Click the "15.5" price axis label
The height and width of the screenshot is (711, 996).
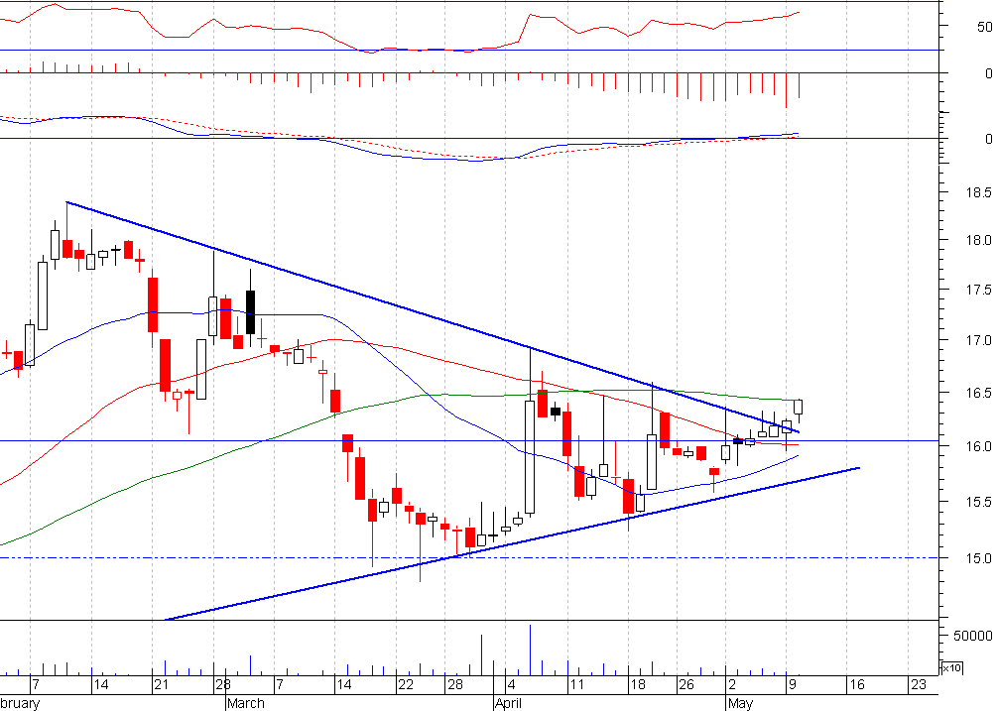pos(977,502)
